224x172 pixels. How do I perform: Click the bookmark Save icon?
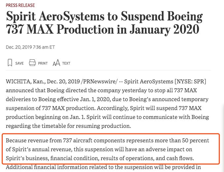coord(10,63)
